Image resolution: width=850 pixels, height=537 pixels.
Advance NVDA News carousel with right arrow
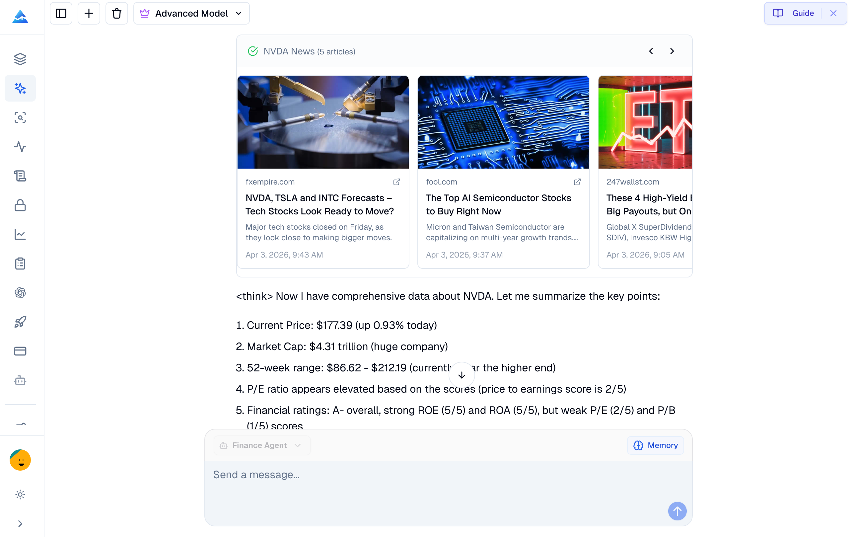672,51
